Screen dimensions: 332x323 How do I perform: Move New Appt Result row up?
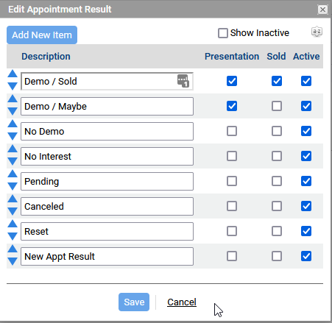pos(13,249)
